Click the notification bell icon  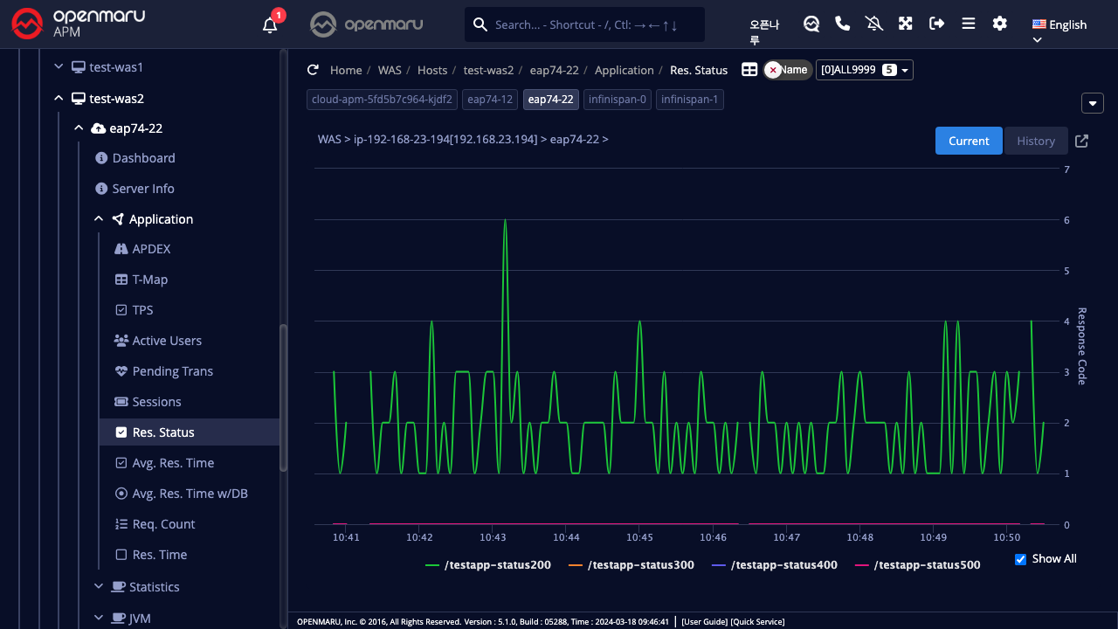pyautogui.click(x=270, y=24)
